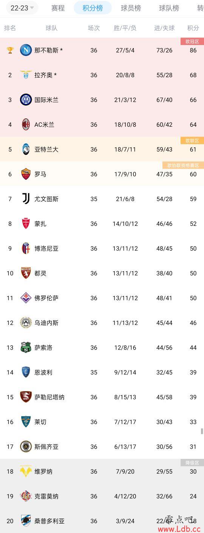204x533 pixels.
Task: Click the Fiorentina purple lily logo
Action: 26,298
